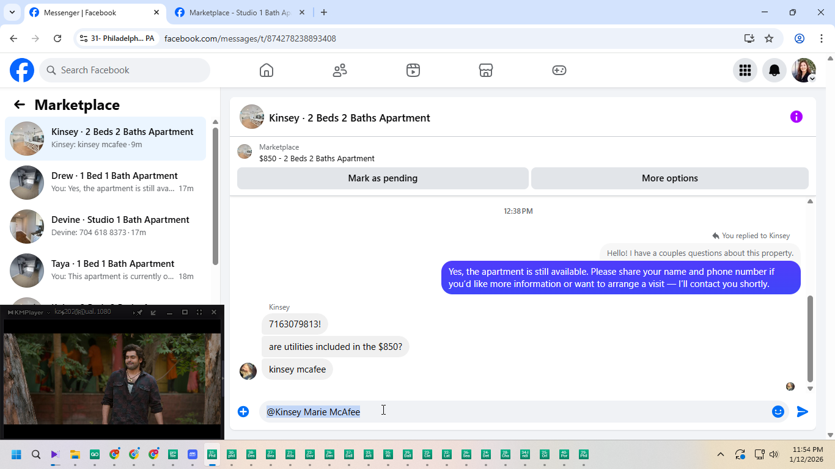
Task: Click the Chrome address bar URL
Action: 250,38
